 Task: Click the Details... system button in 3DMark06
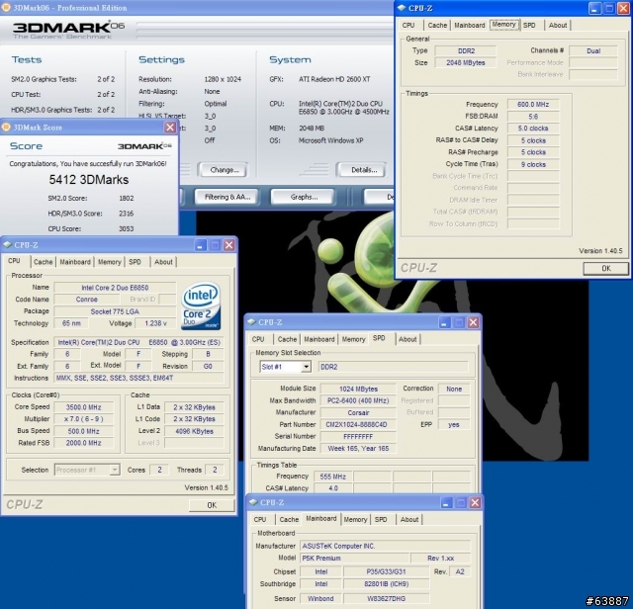coord(362,170)
